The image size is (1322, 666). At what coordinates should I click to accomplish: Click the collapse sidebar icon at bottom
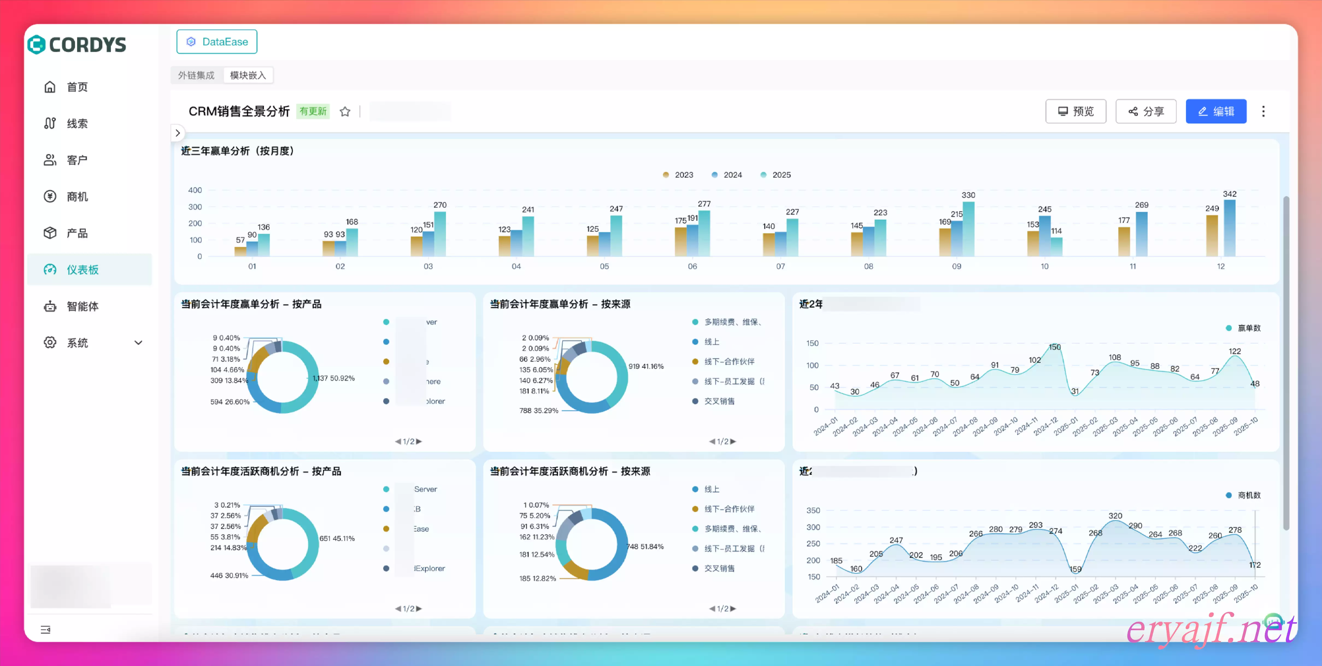(x=46, y=630)
